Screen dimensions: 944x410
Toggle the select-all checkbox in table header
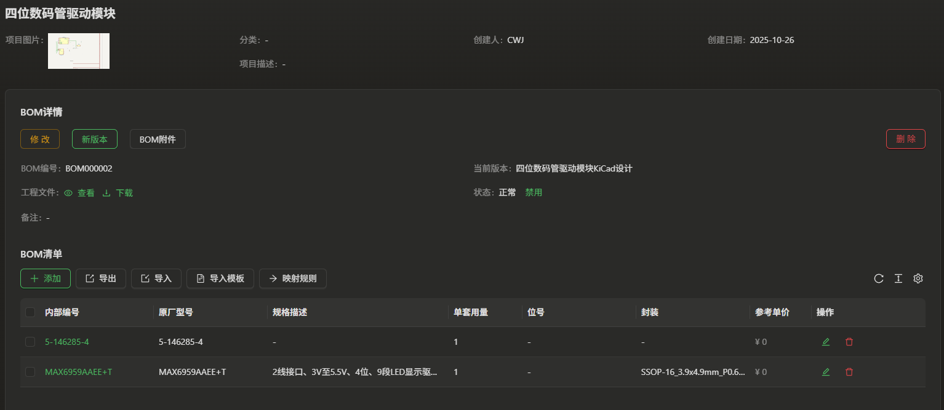pos(30,312)
